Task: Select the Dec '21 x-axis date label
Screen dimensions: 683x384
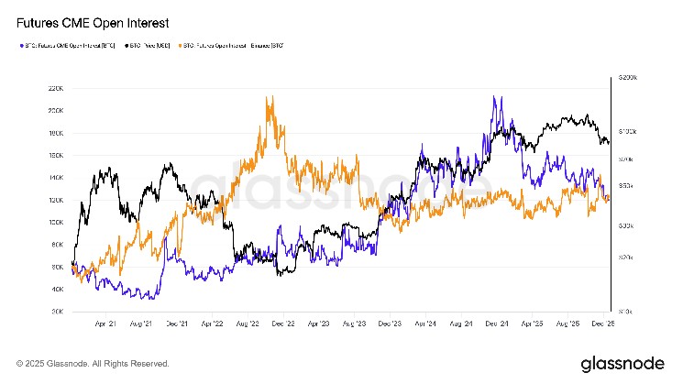Action: pos(176,324)
